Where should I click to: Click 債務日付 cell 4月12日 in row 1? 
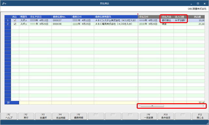coord(82,21)
